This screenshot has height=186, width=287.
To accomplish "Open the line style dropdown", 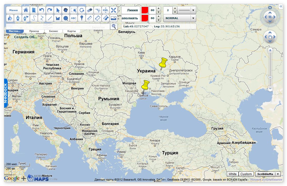I will click(x=193, y=10).
